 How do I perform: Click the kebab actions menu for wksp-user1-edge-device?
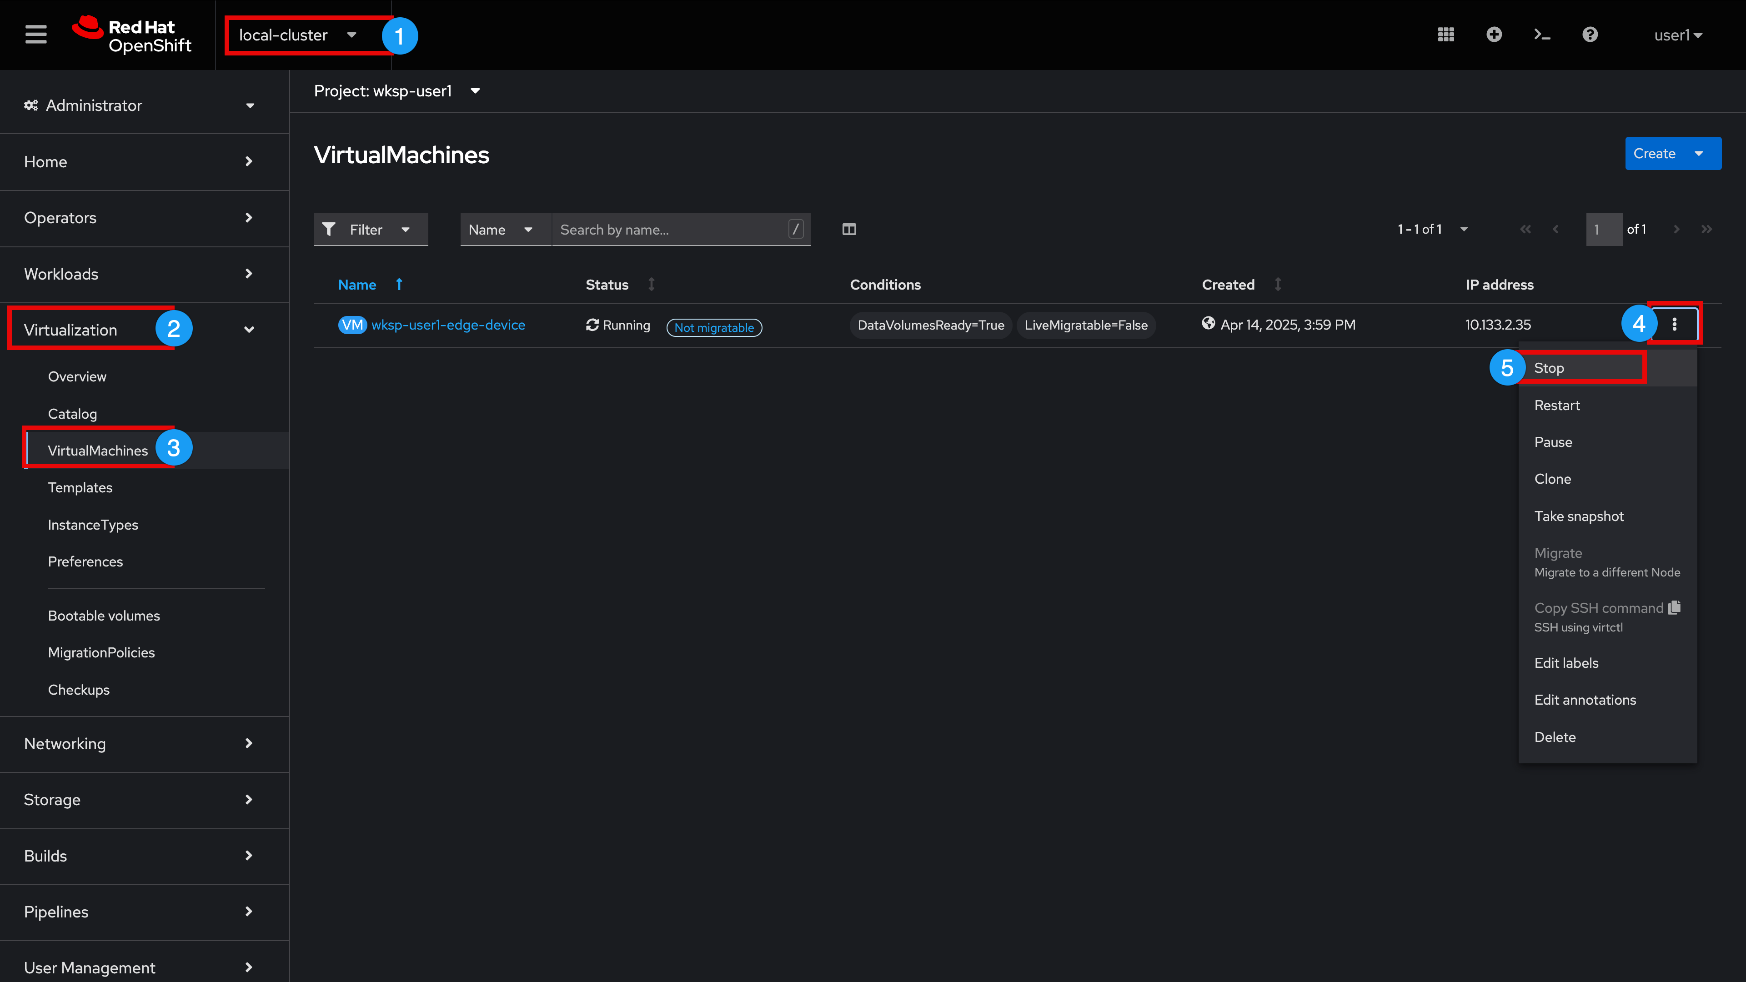(x=1674, y=325)
